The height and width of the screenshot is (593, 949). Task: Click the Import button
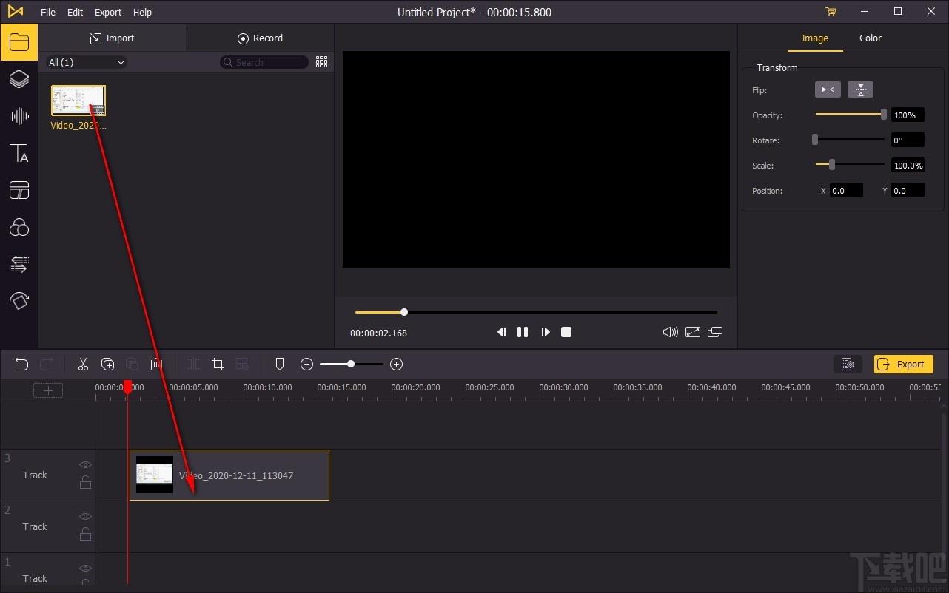(x=113, y=38)
